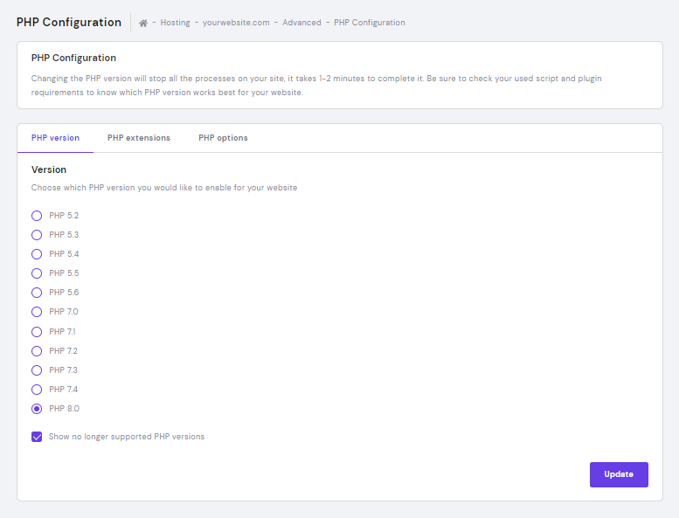Screen dimensions: 679x518
Task: Click the home icon in breadcrumb
Action: point(143,23)
